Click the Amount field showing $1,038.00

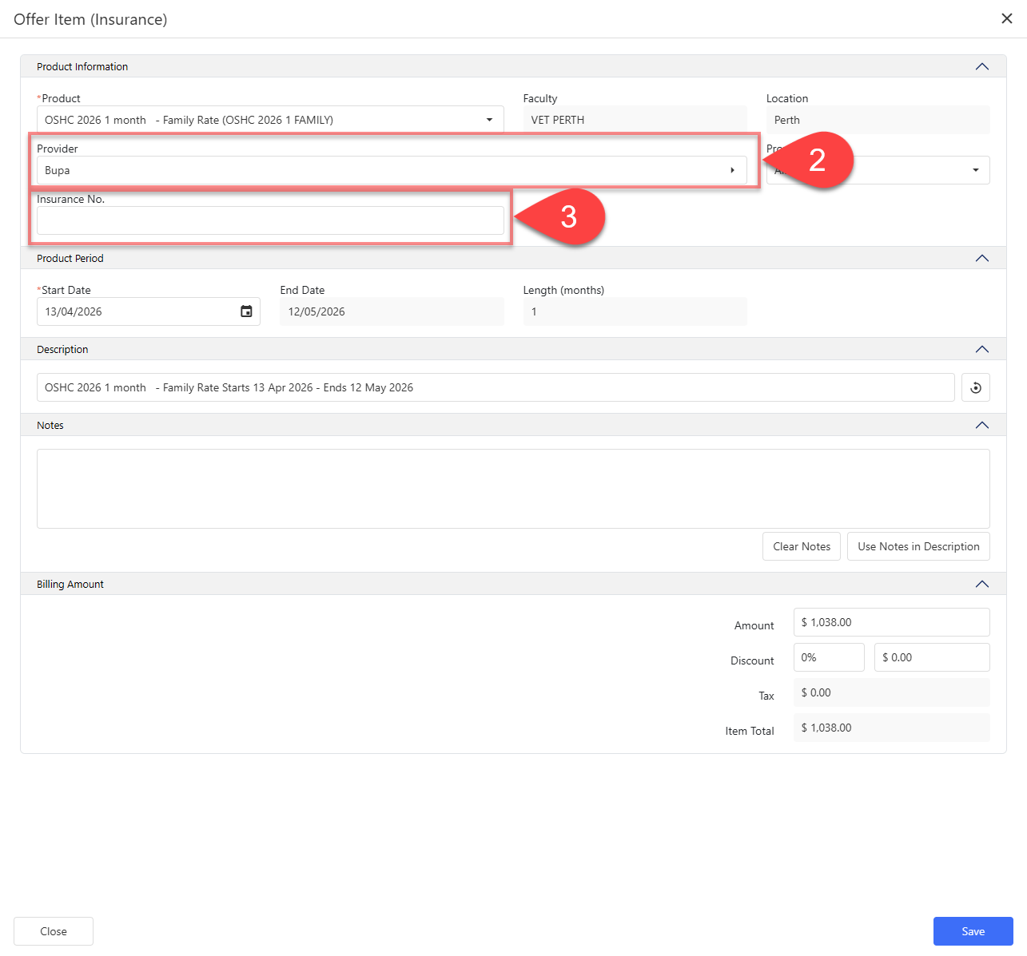pos(891,622)
